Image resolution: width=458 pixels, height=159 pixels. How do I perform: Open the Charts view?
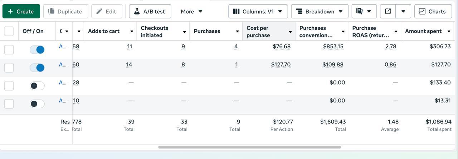pyautogui.click(x=433, y=11)
